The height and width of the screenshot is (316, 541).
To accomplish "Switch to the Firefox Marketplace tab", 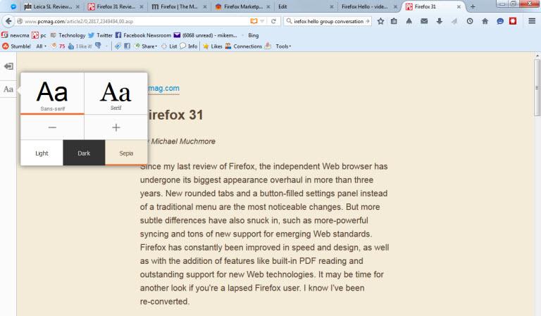I will 242,6.
